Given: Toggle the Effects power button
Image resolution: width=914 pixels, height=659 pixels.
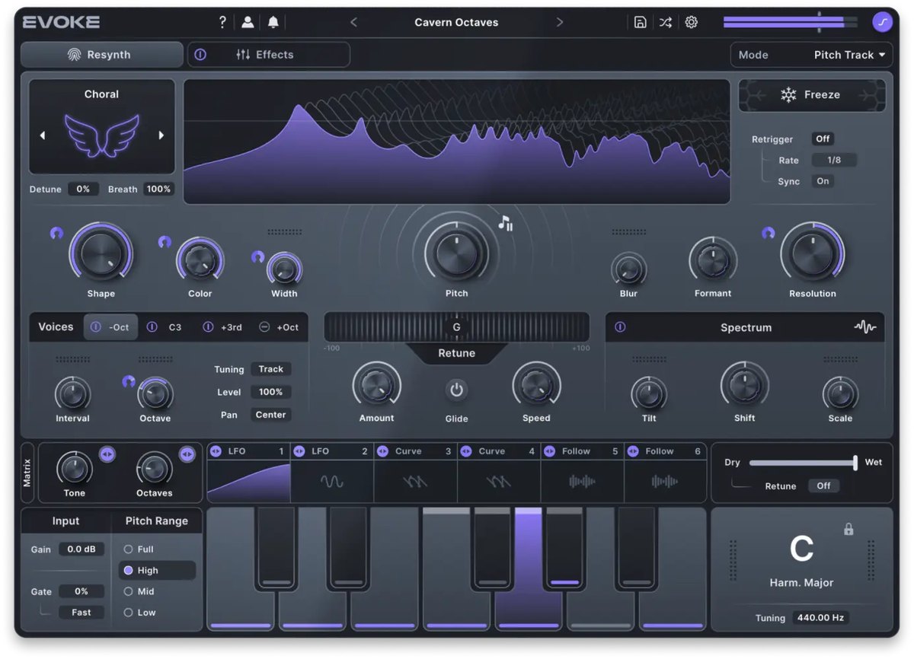Looking at the screenshot, I should (200, 55).
